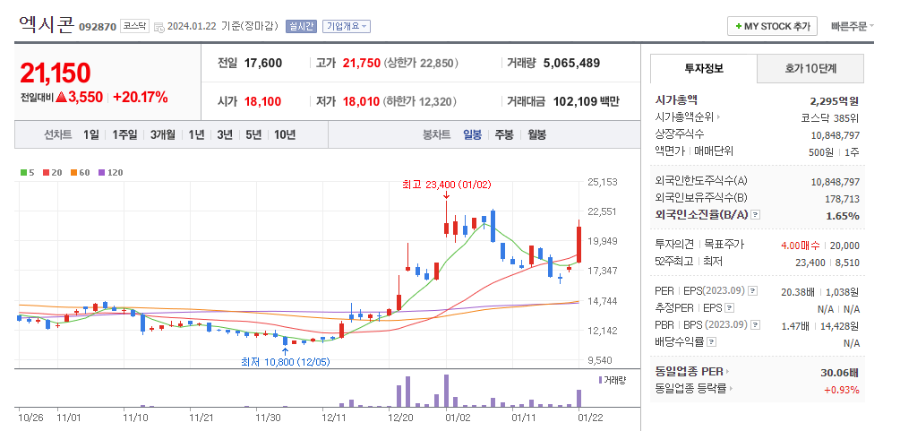Viewport: 900px width, 431px height.
Task: Select 1주일 line chart period
Action: tap(124, 135)
